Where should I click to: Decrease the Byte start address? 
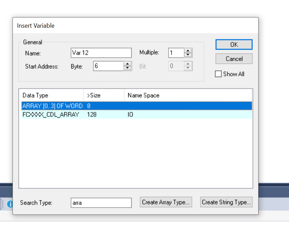tap(127, 68)
